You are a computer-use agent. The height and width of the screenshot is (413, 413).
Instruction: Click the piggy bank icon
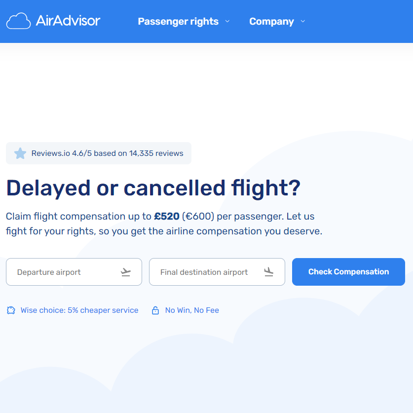click(x=11, y=310)
